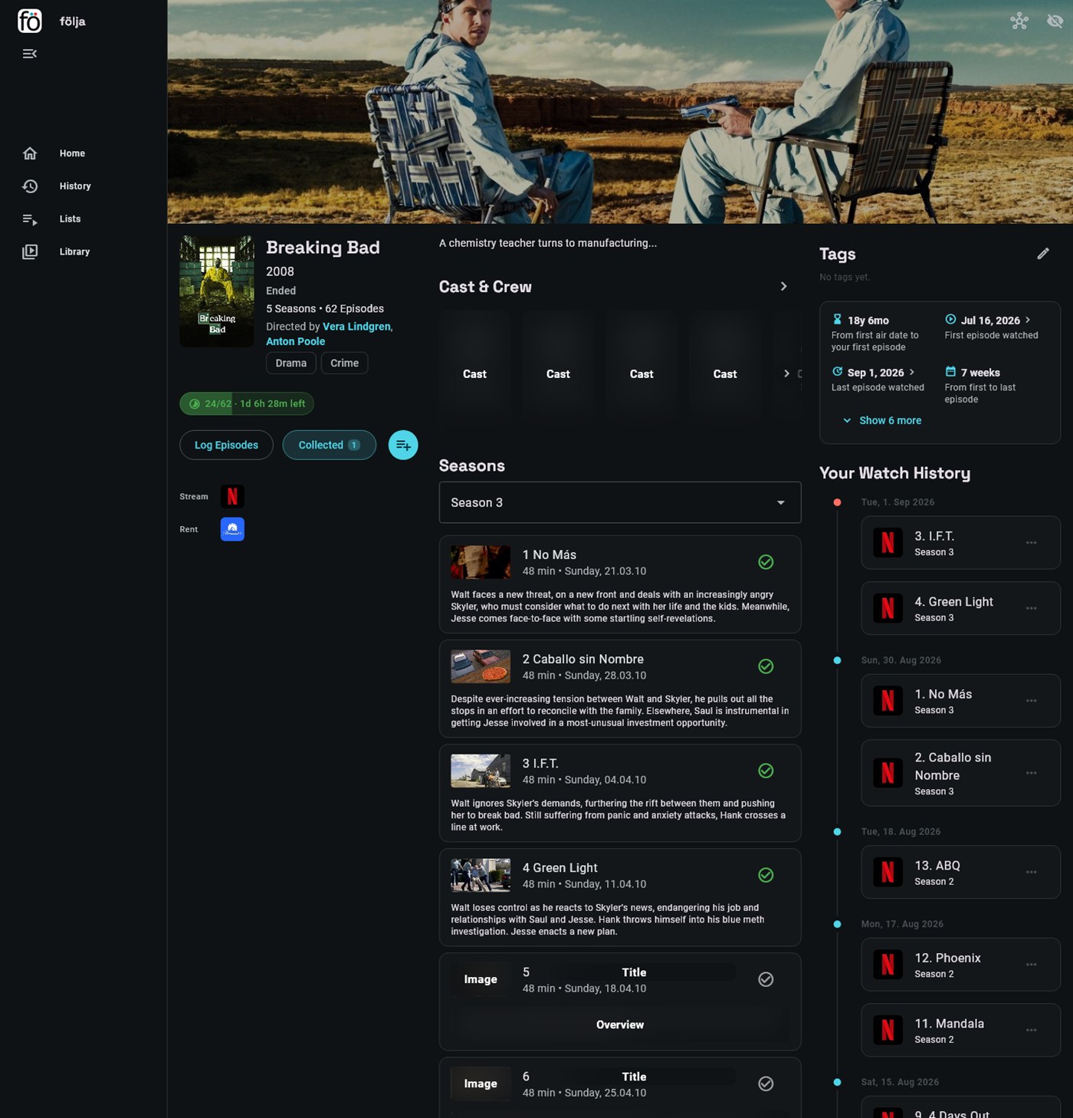Screen dimensions: 1073x1118
Task: Open more options for 13. ABQ history
Action: (1032, 873)
